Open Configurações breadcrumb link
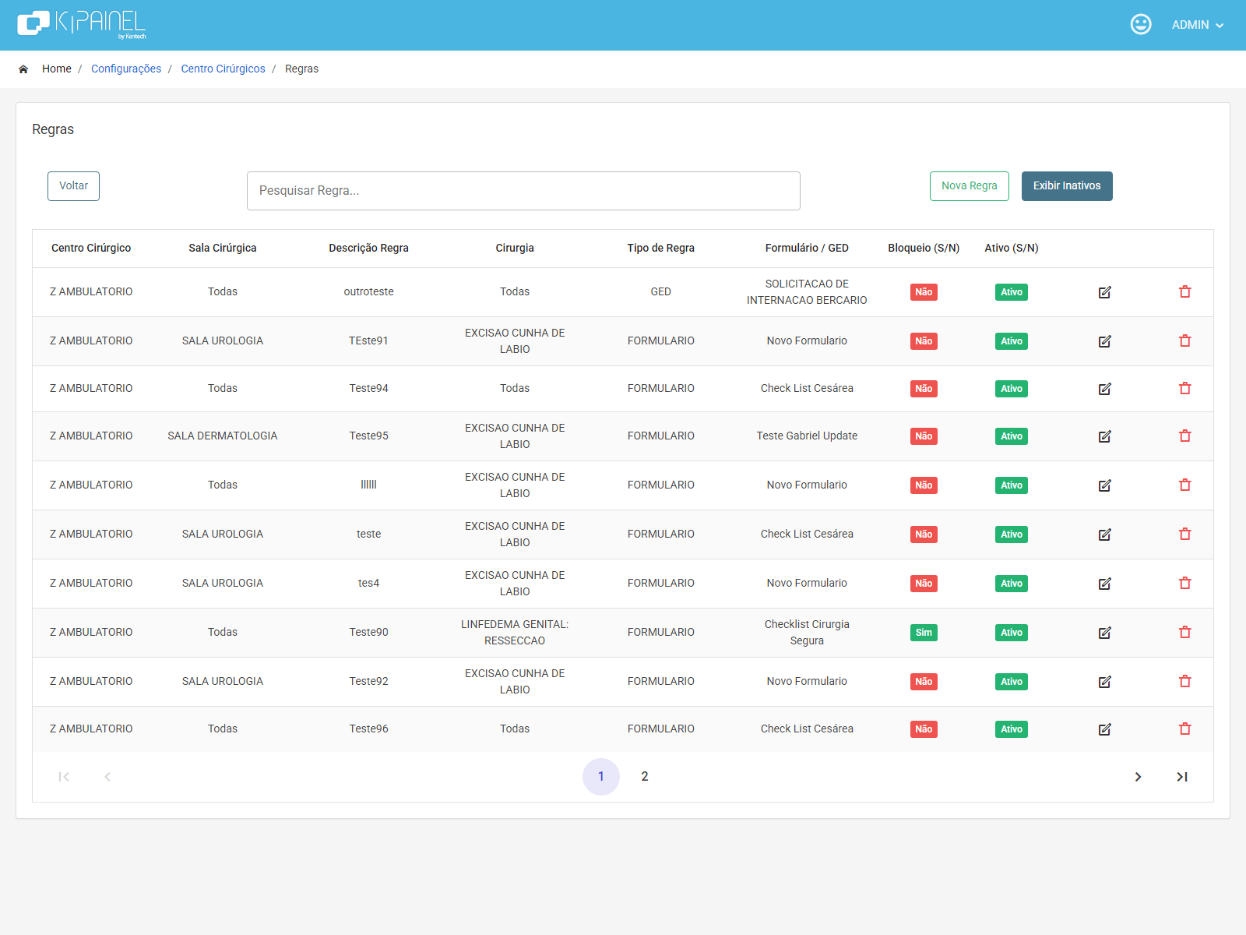This screenshot has height=935, width=1246. (126, 69)
